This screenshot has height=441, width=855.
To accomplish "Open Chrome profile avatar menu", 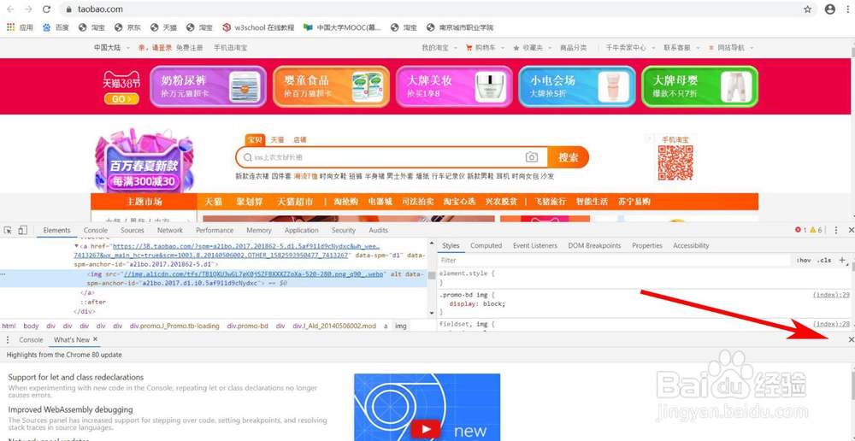I will pyautogui.click(x=830, y=9).
